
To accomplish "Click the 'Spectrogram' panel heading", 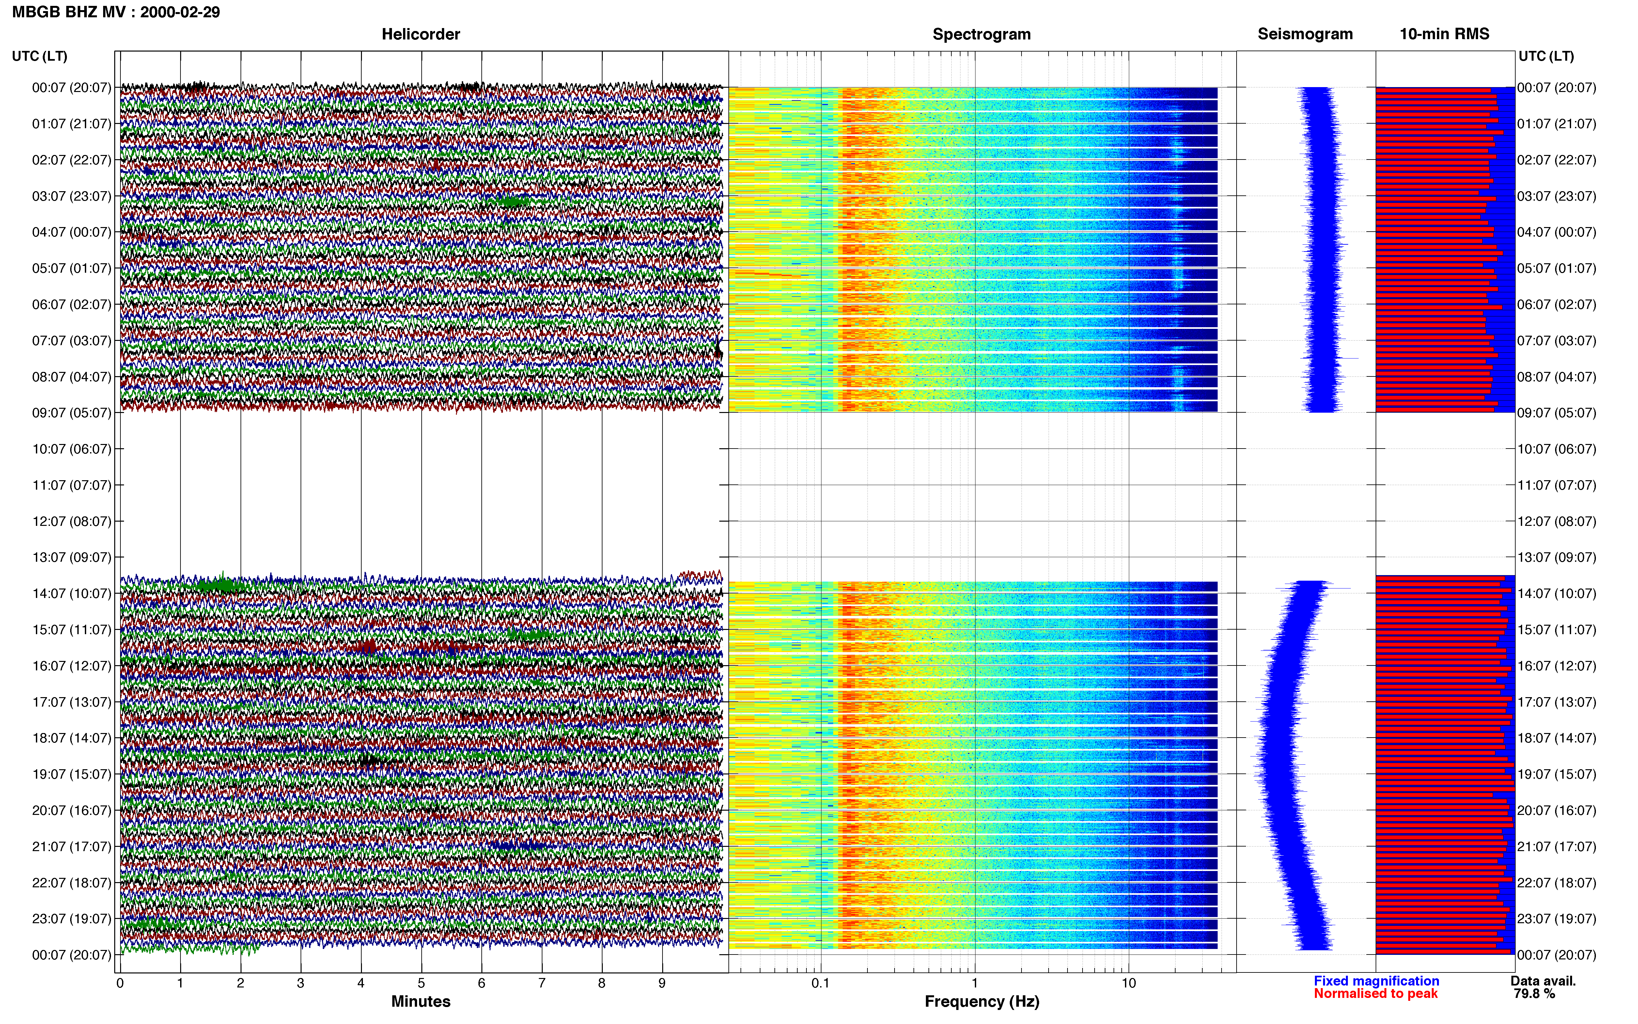I will pyautogui.click(x=982, y=35).
